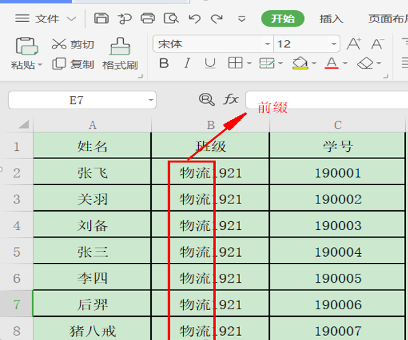Toggle Italic formatting
The width and height of the screenshot is (408, 340).
tap(187, 63)
